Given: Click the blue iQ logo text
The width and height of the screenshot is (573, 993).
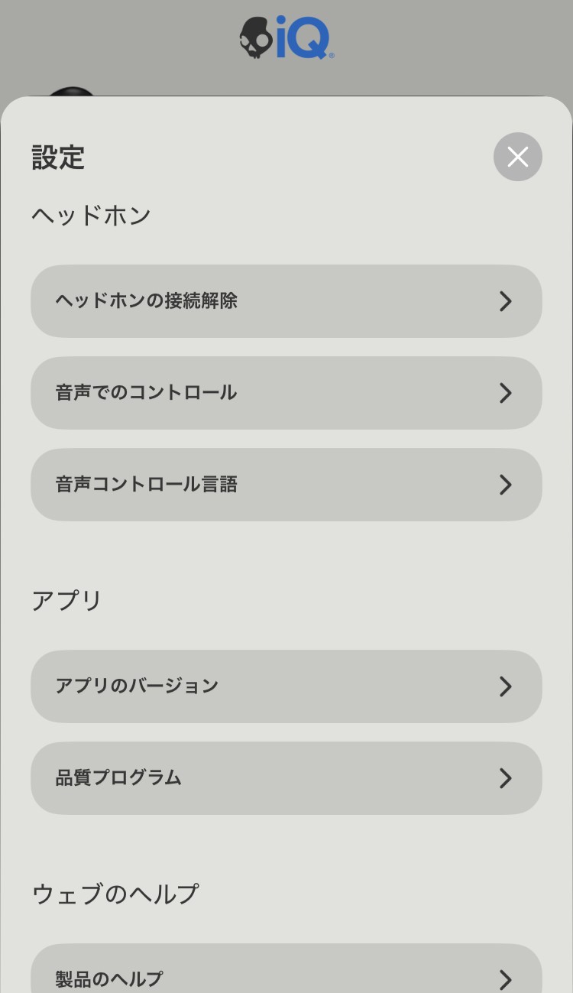Looking at the screenshot, I should [303, 38].
